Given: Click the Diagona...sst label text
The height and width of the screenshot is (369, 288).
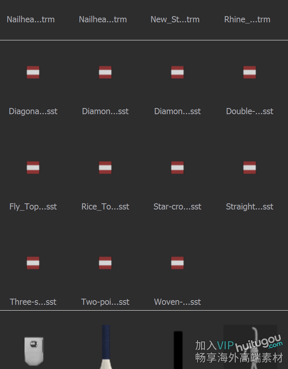Looking at the screenshot, I should tap(33, 111).
